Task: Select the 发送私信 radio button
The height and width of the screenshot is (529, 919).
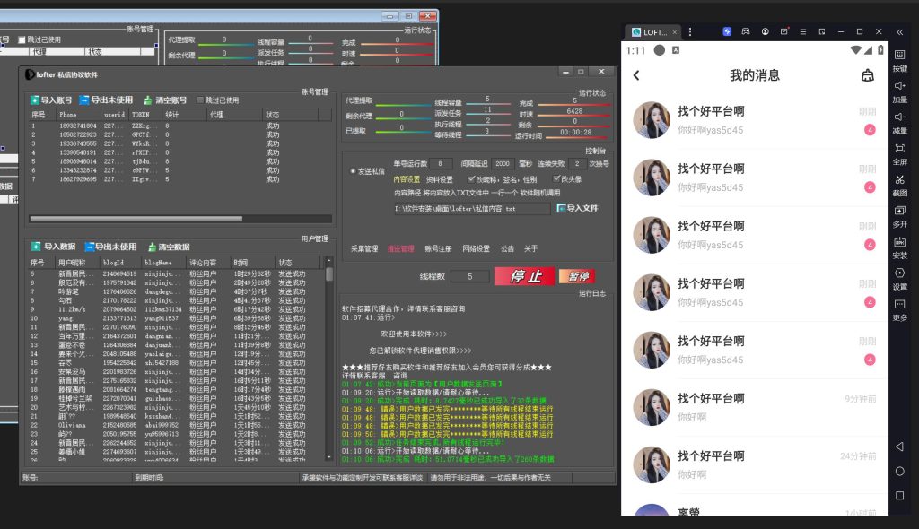Action: click(353, 170)
